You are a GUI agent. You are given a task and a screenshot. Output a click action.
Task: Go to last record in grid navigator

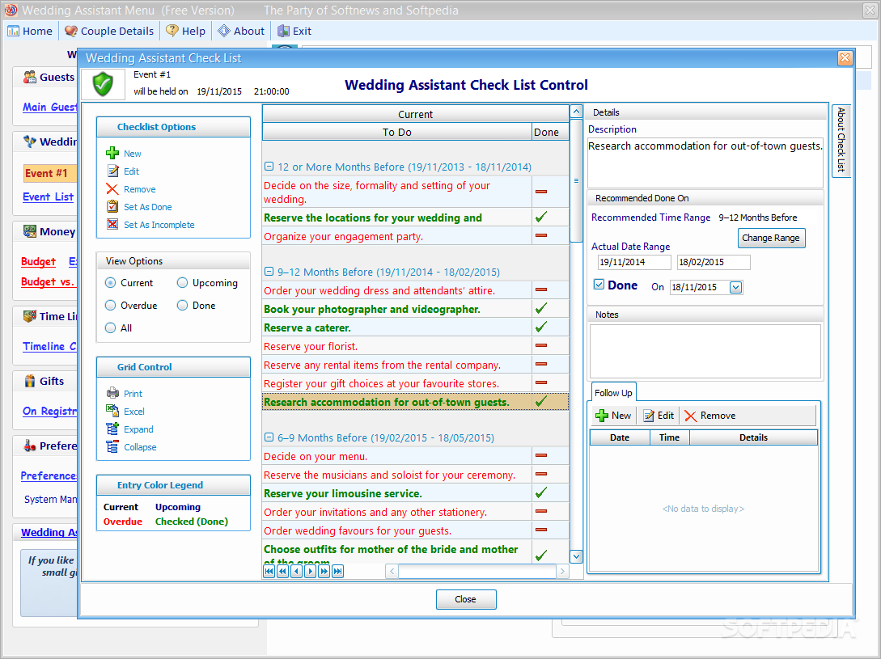337,572
